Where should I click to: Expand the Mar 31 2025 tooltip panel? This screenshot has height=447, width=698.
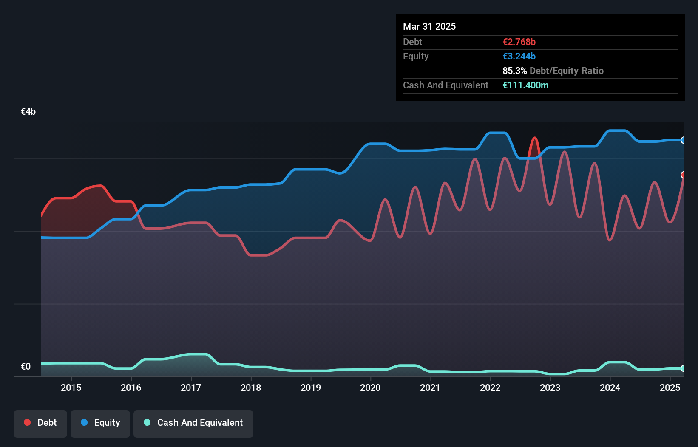429,26
